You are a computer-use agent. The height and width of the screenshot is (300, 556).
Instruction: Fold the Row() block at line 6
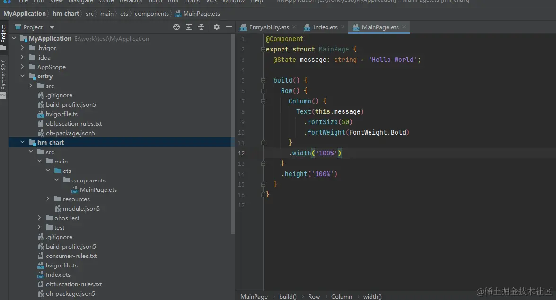(264, 91)
